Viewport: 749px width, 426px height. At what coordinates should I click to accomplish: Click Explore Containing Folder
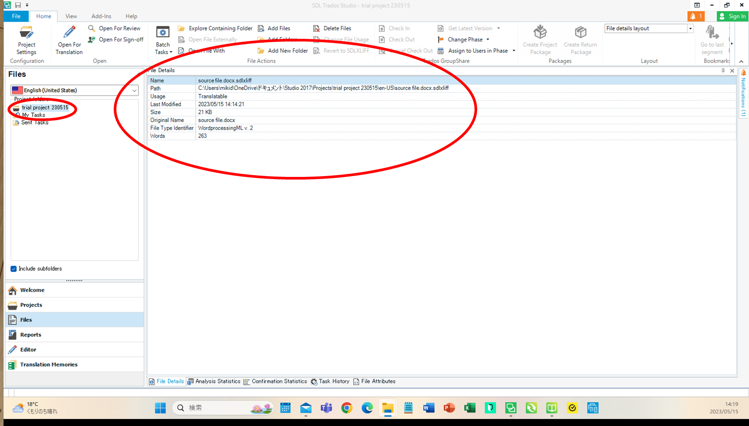(215, 28)
